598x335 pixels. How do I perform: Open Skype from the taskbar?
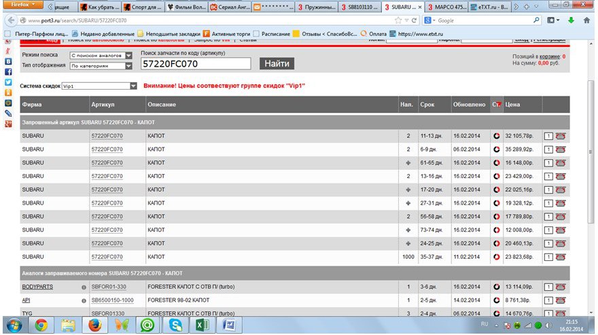point(175,325)
